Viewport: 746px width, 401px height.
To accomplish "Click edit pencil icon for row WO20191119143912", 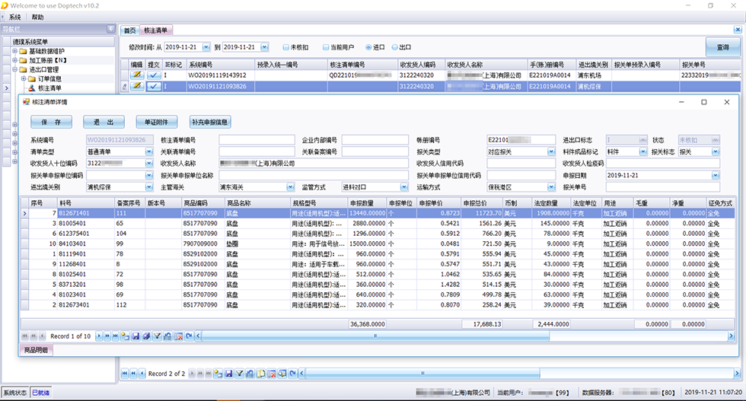I will (137, 75).
